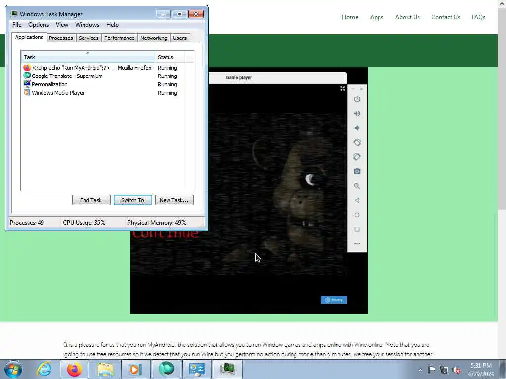506x379 pixels.
Task: Select the Applications tab
Action: pyautogui.click(x=29, y=37)
